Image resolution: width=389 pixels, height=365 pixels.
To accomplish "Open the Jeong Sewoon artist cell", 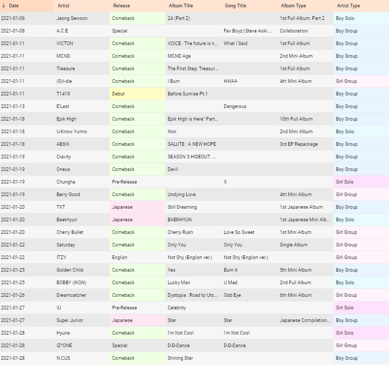I will (82, 18).
